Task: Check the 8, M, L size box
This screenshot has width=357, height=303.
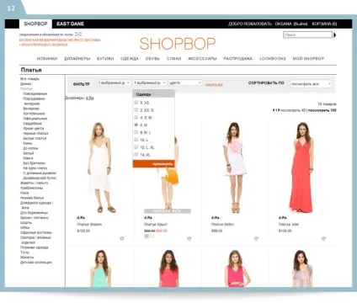Action: click(x=136, y=132)
